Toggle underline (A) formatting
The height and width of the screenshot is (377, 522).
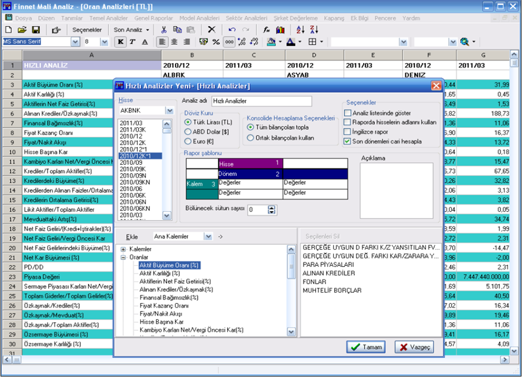click(x=145, y=42)
